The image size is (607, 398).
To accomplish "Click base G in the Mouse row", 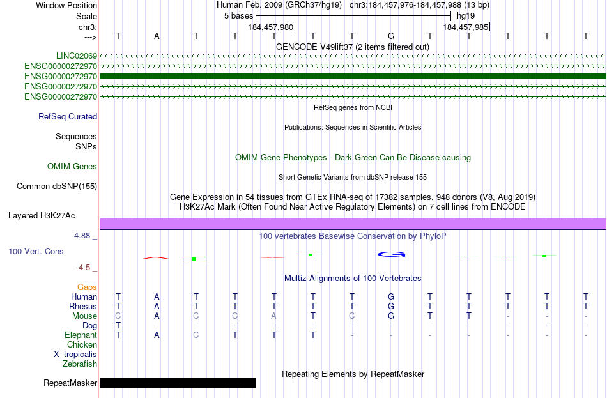I will pyautogui.click(x=391, y=316).
